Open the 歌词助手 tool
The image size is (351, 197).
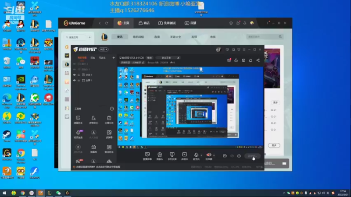[109, 149]
